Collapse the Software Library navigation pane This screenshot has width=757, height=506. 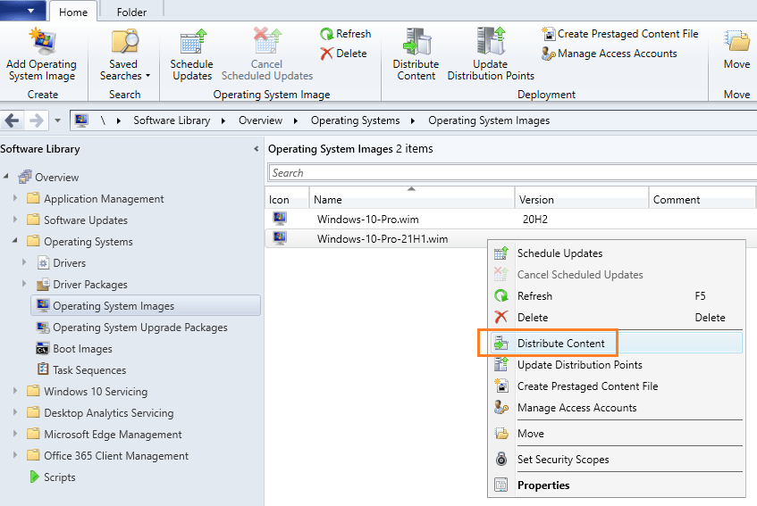pyautogui.click(x=256, y=149)
